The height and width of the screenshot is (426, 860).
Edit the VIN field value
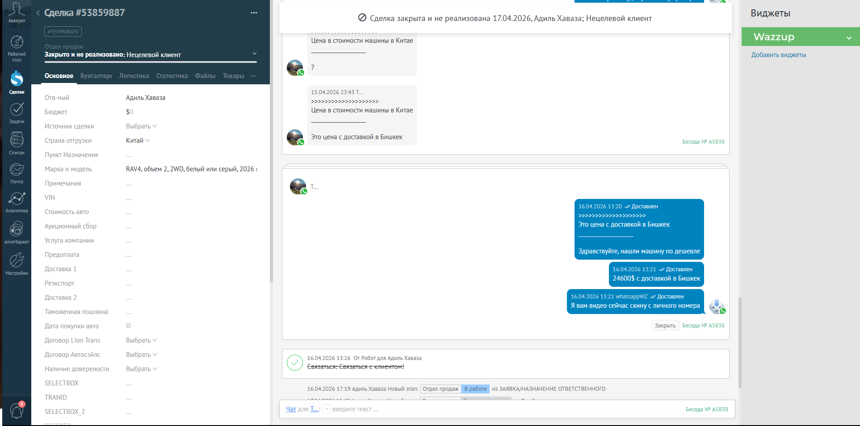pos(129,198)
